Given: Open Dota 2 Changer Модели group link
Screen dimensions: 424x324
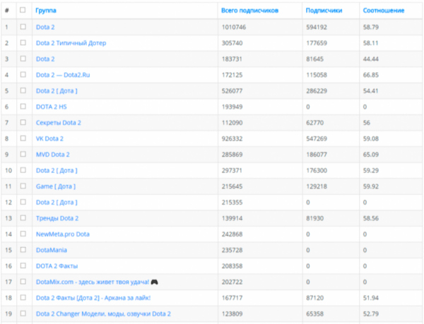Looking at the screenshot, I should (x=103, y=313).
